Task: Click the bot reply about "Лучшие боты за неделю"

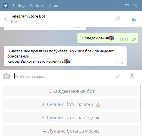Action: (x=65, y=56)
